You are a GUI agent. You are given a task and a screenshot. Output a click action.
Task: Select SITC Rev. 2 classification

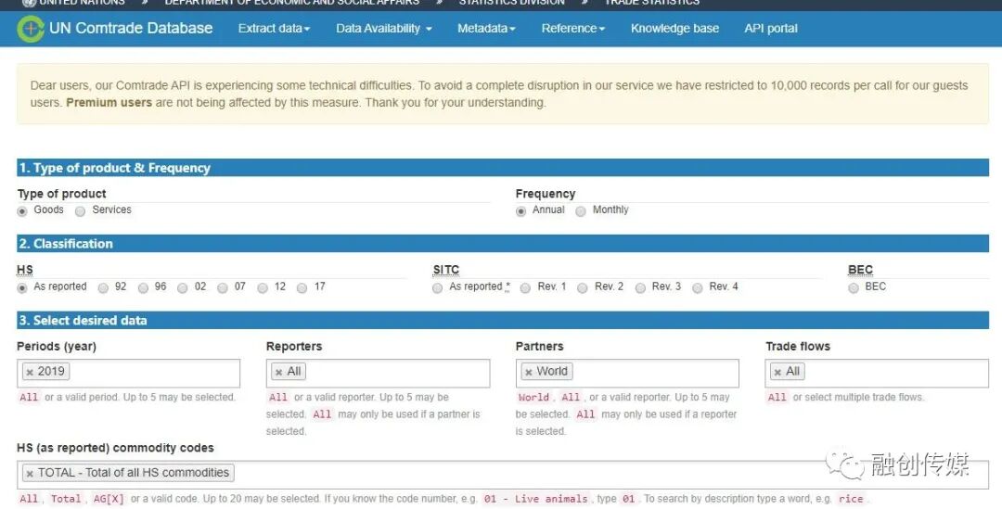[x=582, y=288]
